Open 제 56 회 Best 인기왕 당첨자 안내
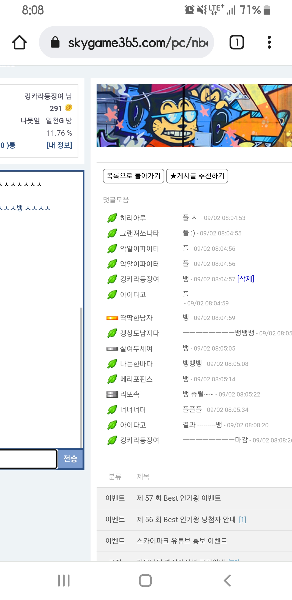Screen dimensions: 292x600 pos(186,519)
